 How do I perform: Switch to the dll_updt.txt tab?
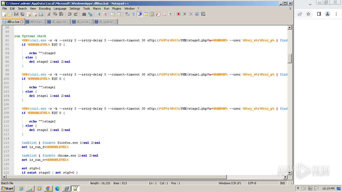106,22
